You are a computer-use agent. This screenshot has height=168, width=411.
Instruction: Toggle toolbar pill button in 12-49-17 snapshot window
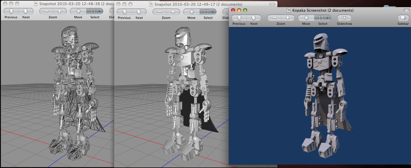point(273,4)
